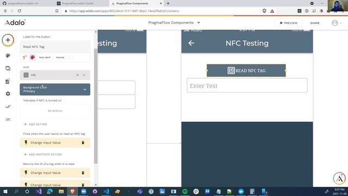Expand the Background Color Primary dropdown

[x=55, y=89]
